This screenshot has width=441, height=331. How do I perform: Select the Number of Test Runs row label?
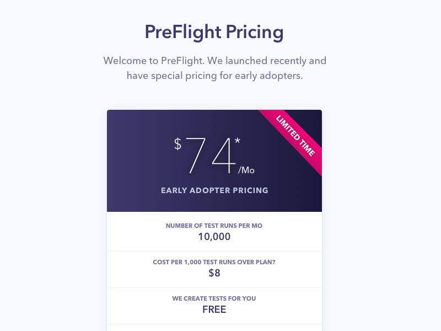click(214, 226)
